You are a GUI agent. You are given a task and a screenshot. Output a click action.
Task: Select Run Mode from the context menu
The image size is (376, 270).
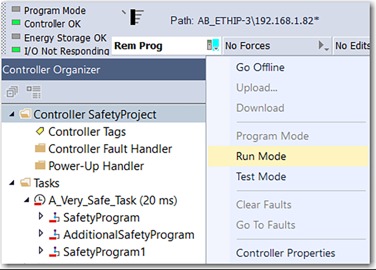click(261, 156)
